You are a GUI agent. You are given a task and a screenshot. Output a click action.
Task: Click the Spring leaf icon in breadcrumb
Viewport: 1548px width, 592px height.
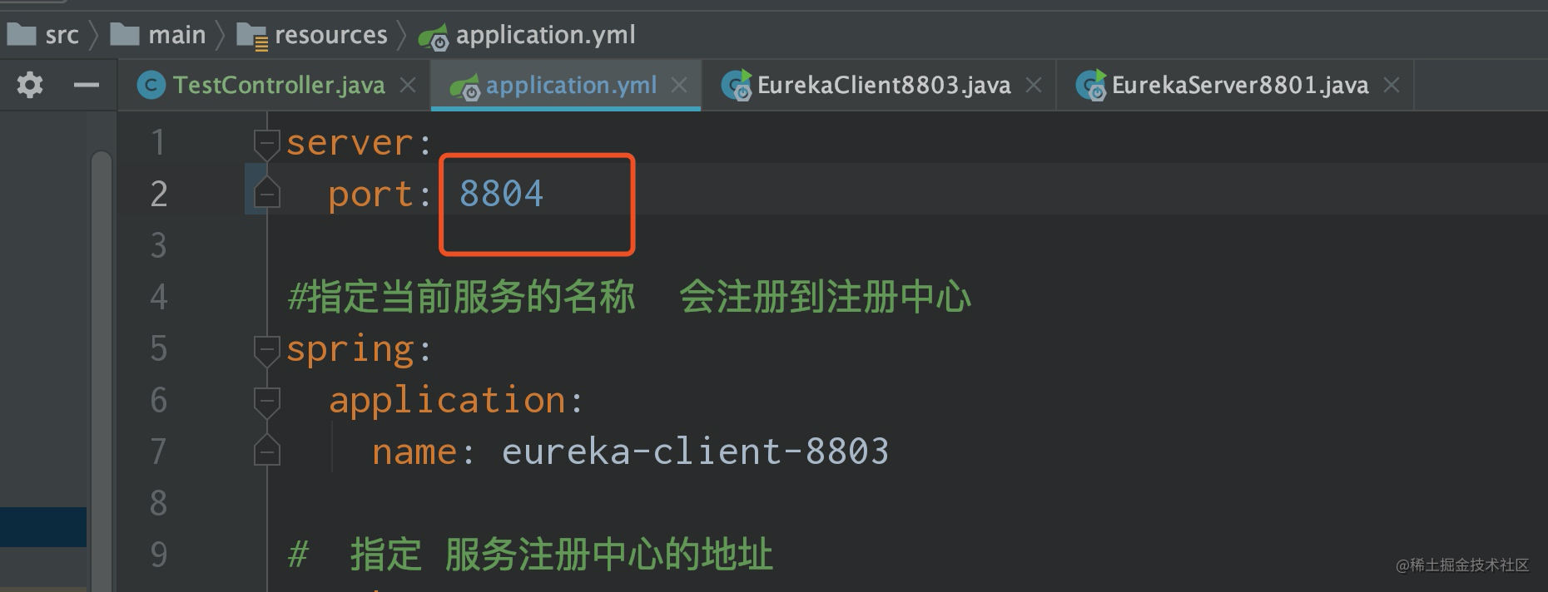[x=433, y=37]
